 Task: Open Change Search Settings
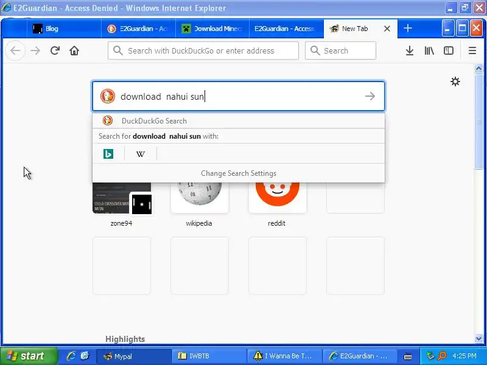point(239,173)
